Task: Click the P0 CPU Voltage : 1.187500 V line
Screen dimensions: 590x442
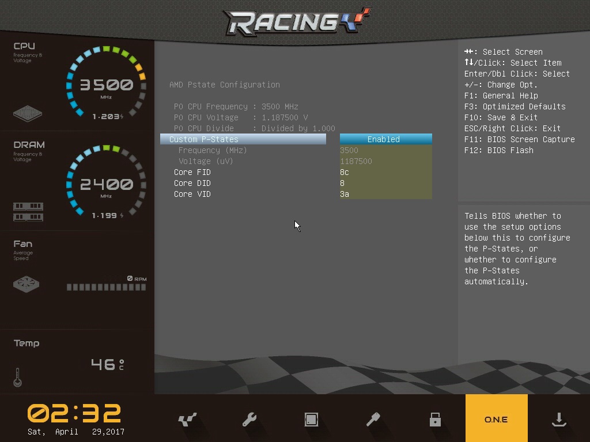Action: click(x=241, y=117)
